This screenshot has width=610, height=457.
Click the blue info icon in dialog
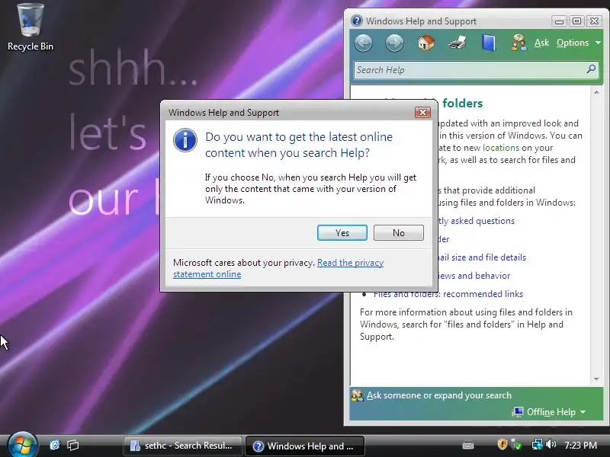point(185,140)
